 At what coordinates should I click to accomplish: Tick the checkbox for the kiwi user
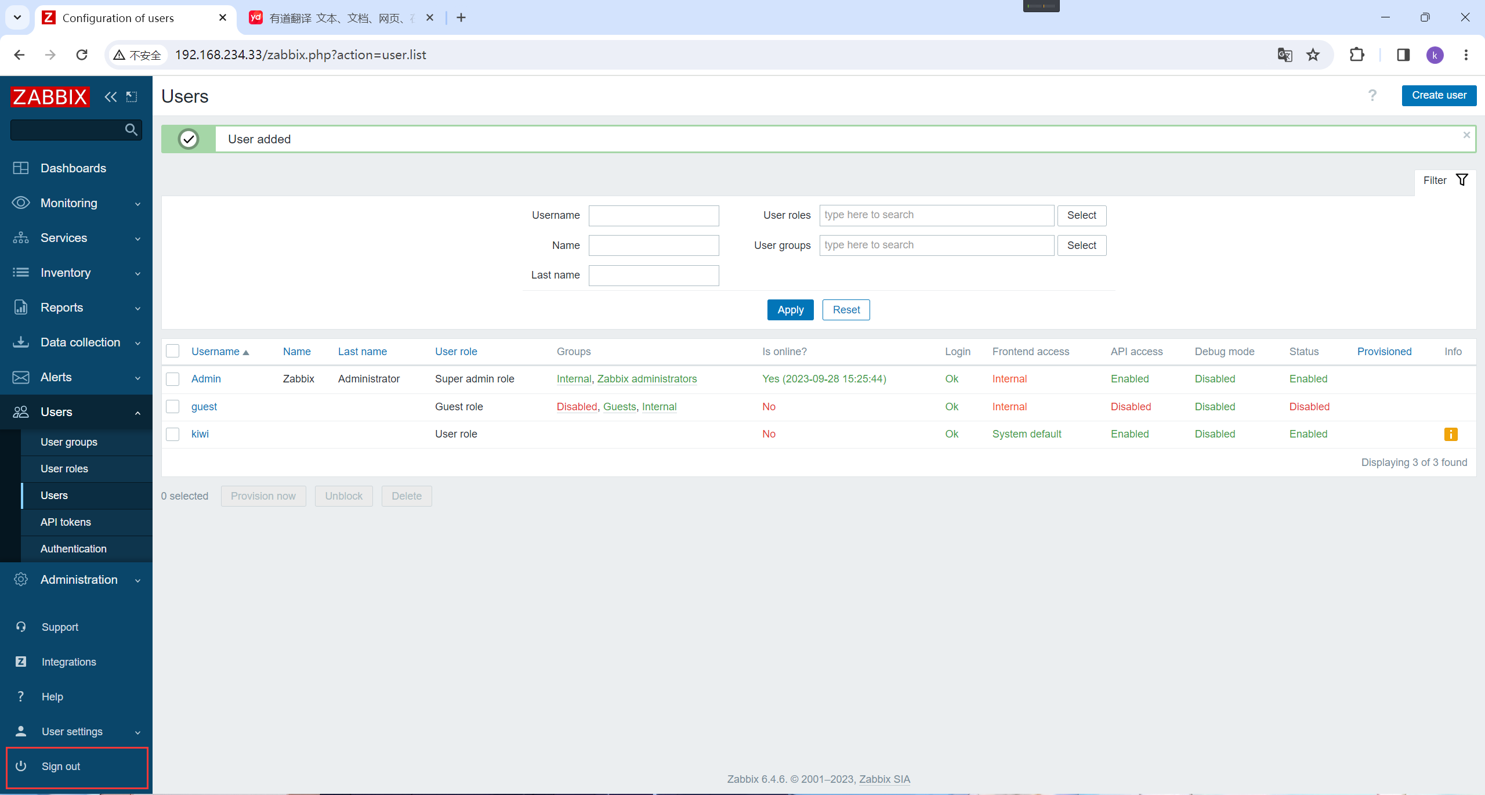pyautogui.click(x=173, y=434)
